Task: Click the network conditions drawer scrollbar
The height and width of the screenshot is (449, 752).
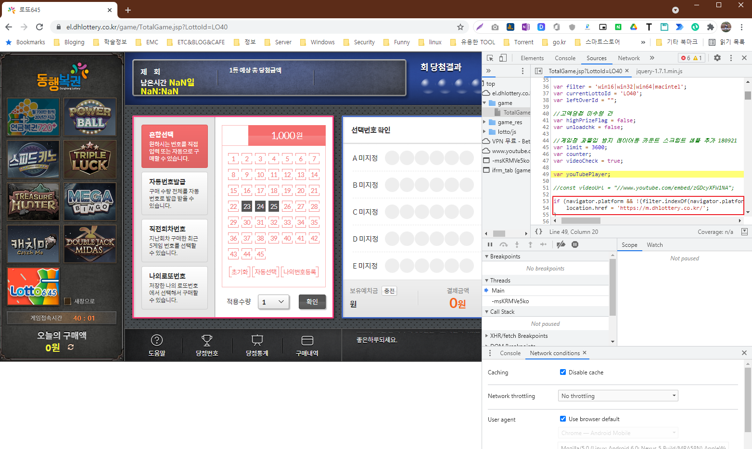Action: (748, 399)
